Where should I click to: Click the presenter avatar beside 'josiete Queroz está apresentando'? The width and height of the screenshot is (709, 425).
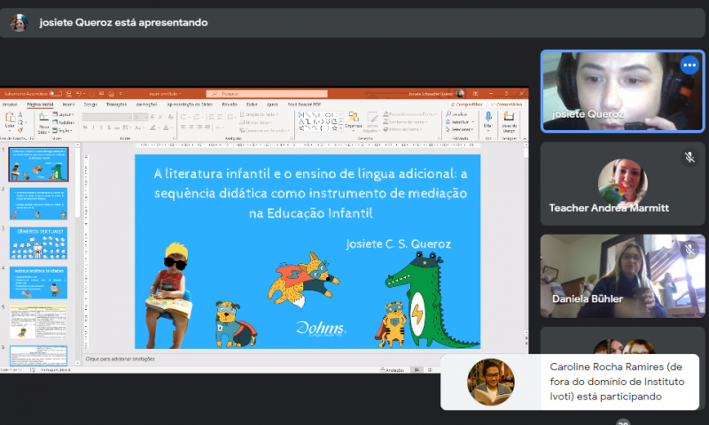(19, 23)
